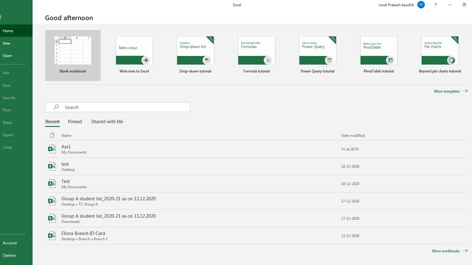Screen dimensions: 472x265
Task: Open the Drop-down tutorial template
Action: click(x=195, y=55)
